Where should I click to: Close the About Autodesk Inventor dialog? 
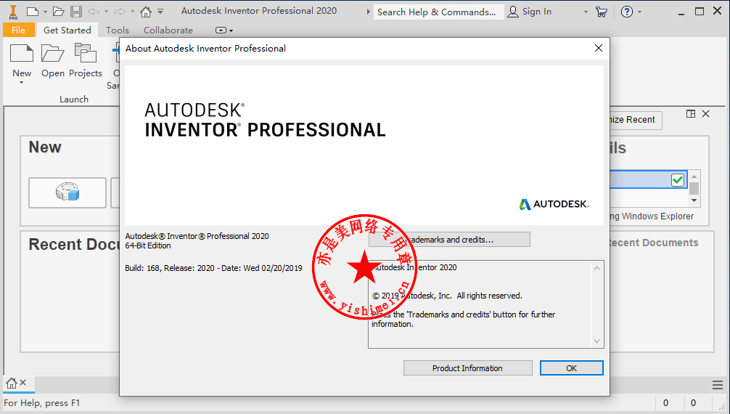click(x=599, y=48)
